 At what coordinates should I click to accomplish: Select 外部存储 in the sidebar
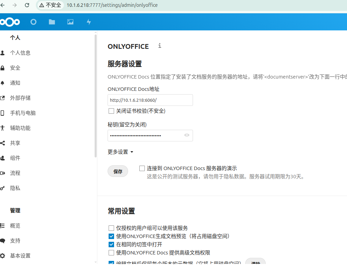(20, 98)
